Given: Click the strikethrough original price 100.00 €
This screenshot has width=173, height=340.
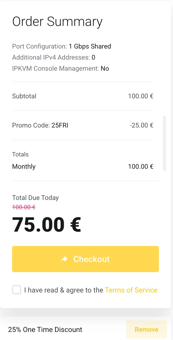Looking at the screenshot, I should (x=24, y=207).
